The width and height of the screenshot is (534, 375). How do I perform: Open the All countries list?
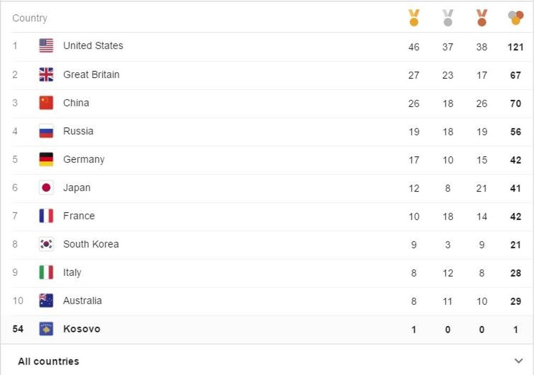[48, 361]
